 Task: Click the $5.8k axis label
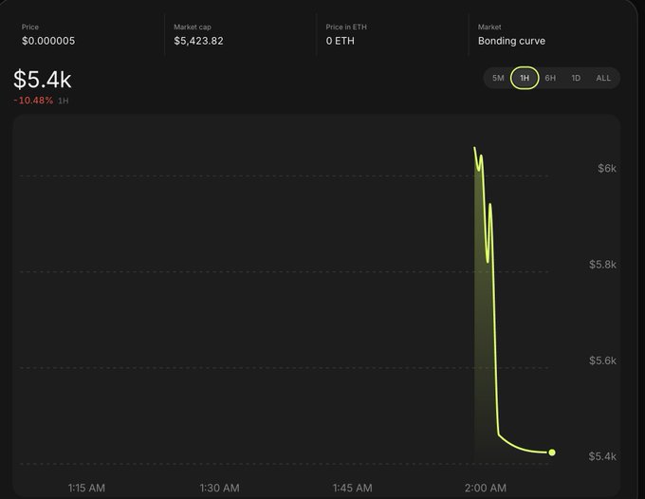602,265
